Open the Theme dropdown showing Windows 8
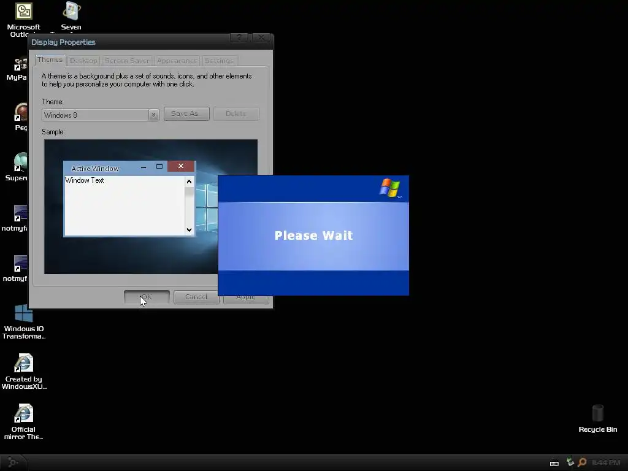628x471 pixels. click(100, 115)
